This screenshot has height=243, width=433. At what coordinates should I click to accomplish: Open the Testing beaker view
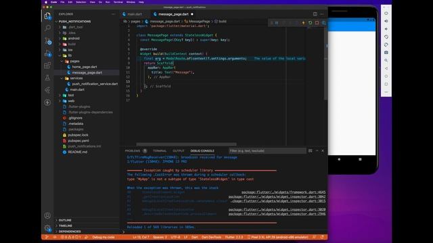coord(47,78)
